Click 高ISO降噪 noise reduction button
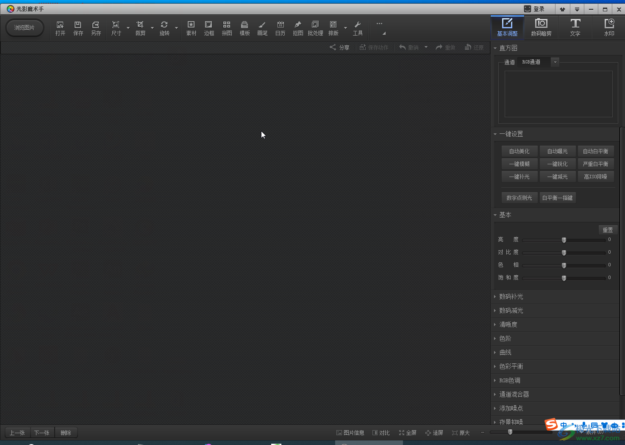This screenshot has height=445, width=625. [x=596, y=177]
